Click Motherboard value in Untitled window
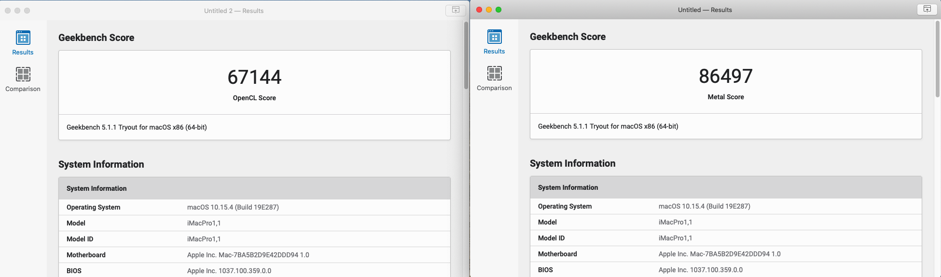This screenshot has width=941, height=277. coord(720,254)
